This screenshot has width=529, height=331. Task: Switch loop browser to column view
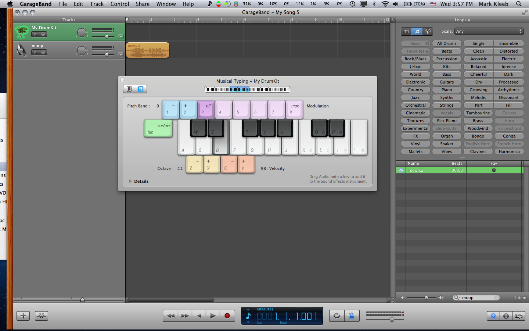coord(406,32)
